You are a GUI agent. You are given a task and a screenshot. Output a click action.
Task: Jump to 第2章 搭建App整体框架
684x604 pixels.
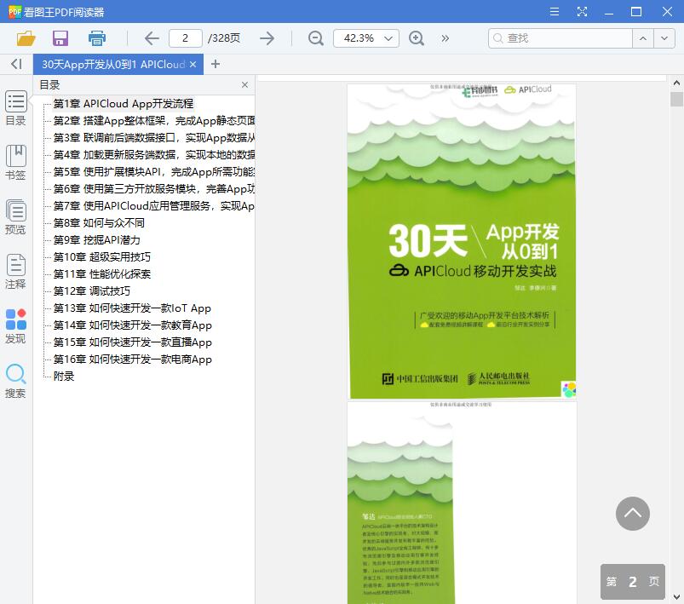[154, 120]
